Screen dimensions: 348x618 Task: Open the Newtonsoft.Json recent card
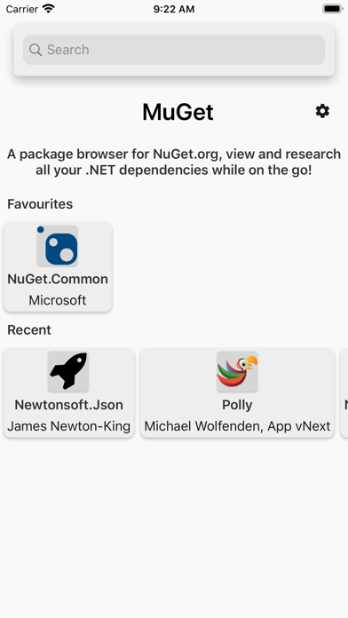(x=69, y=392)
